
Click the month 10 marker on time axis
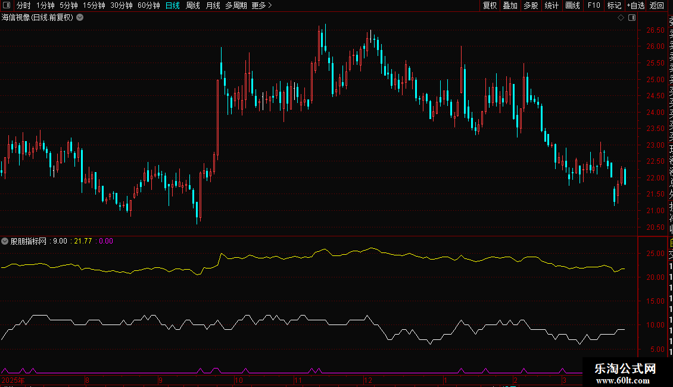click(x=239, y=380)
